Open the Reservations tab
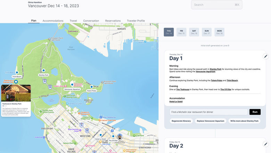 click(x=113, y=21)
